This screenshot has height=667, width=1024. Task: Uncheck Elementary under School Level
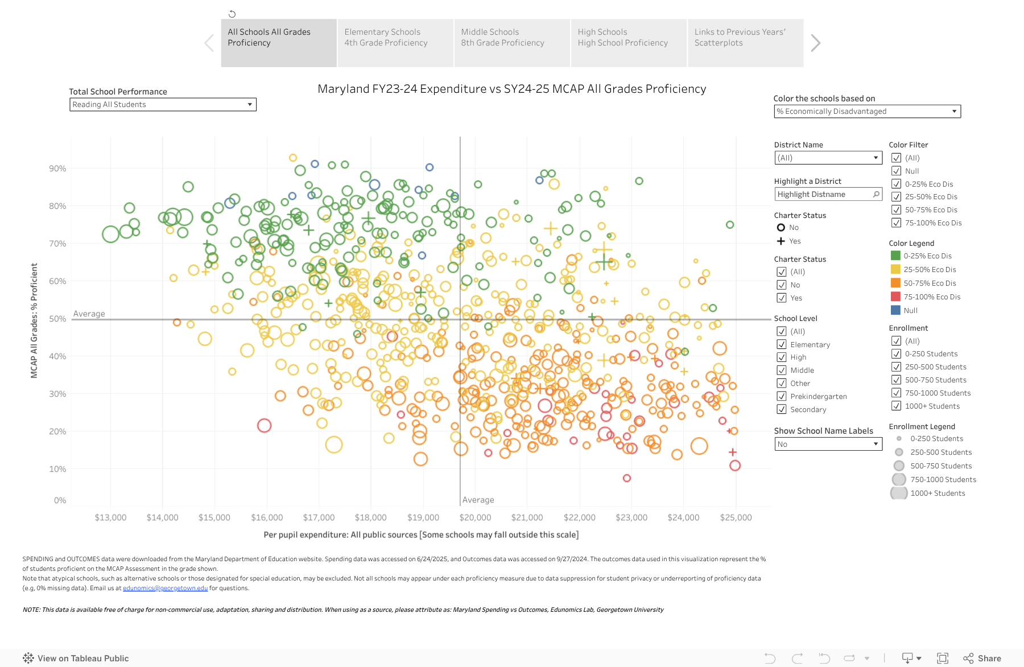[782, 344]
